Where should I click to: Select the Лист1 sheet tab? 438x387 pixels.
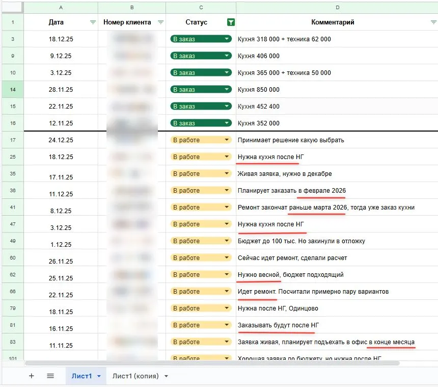(x=81, y=376)
